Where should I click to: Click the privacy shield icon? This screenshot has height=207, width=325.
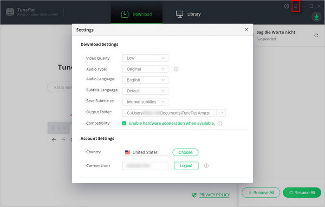click(194, 195)
